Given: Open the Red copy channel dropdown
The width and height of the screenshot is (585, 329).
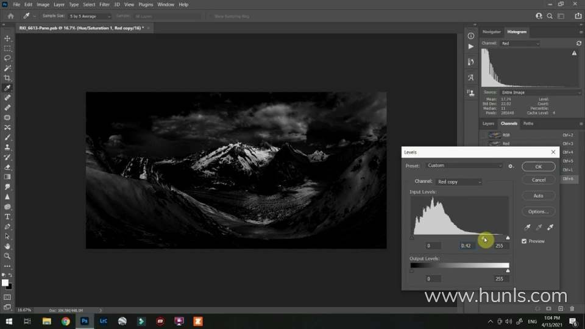Looking at the screenshot, I should [x=459, y=182].
